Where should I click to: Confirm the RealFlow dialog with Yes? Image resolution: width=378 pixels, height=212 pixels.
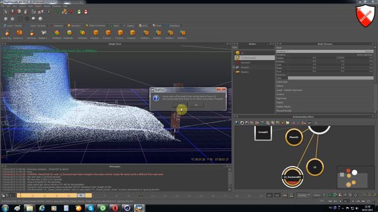[180, 105]
